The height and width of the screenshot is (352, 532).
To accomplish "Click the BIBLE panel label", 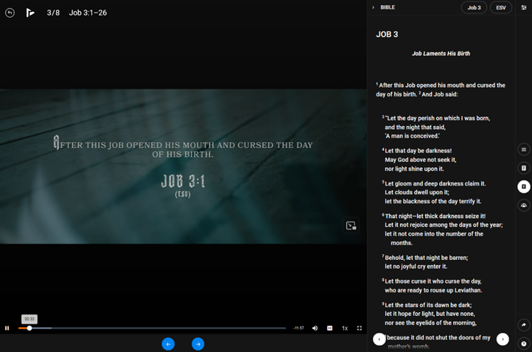I will coord(387,8).
